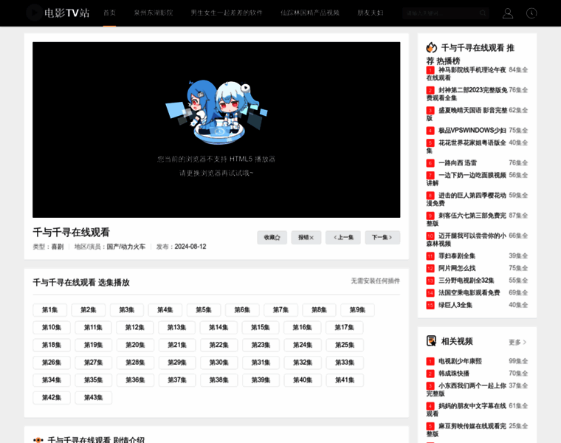Expand 更多 in 相关视频 section
561x443 pixels.
click(x=517, y=342)
